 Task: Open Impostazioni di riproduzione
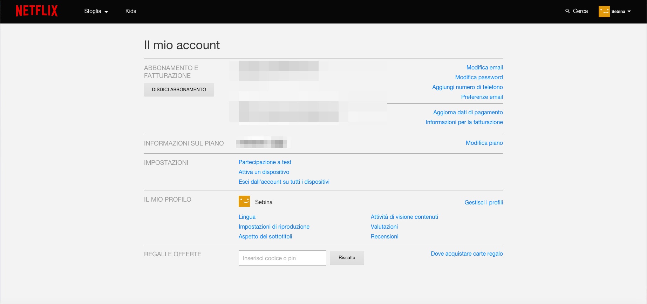click(274, 227)
